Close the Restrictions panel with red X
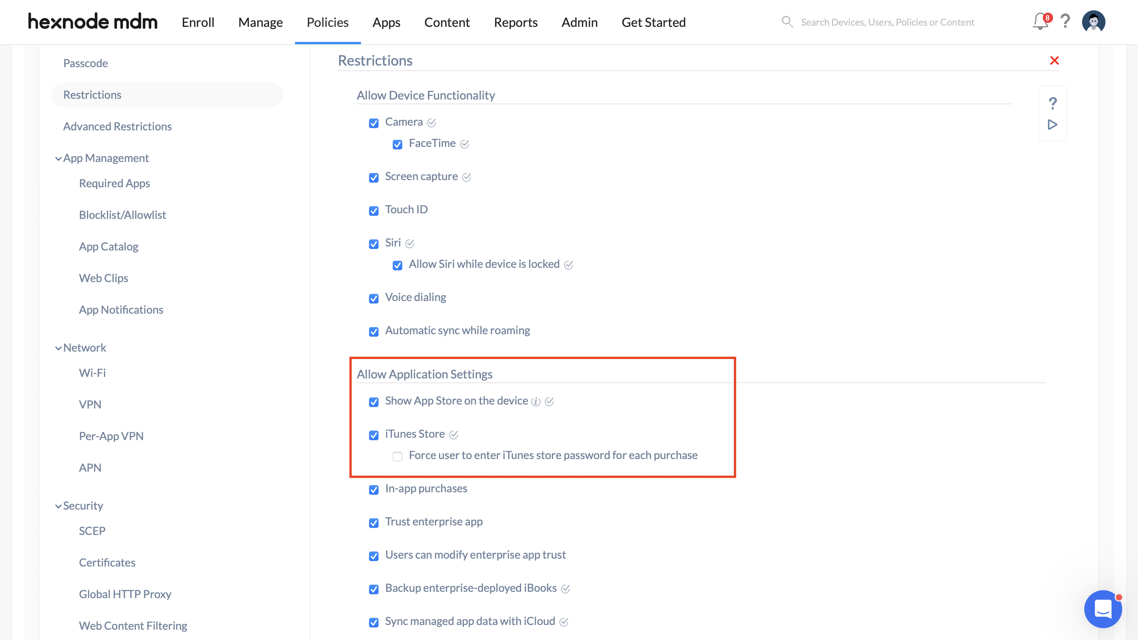 pos(1055,60)
